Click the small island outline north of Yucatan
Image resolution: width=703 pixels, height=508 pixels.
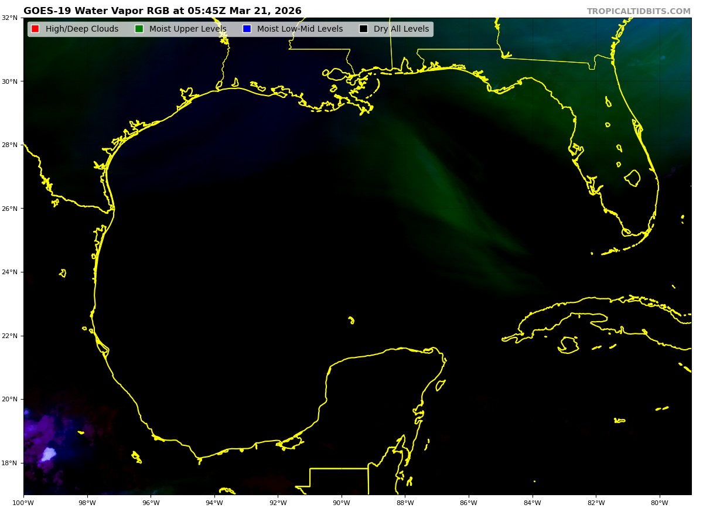[351, 320]
